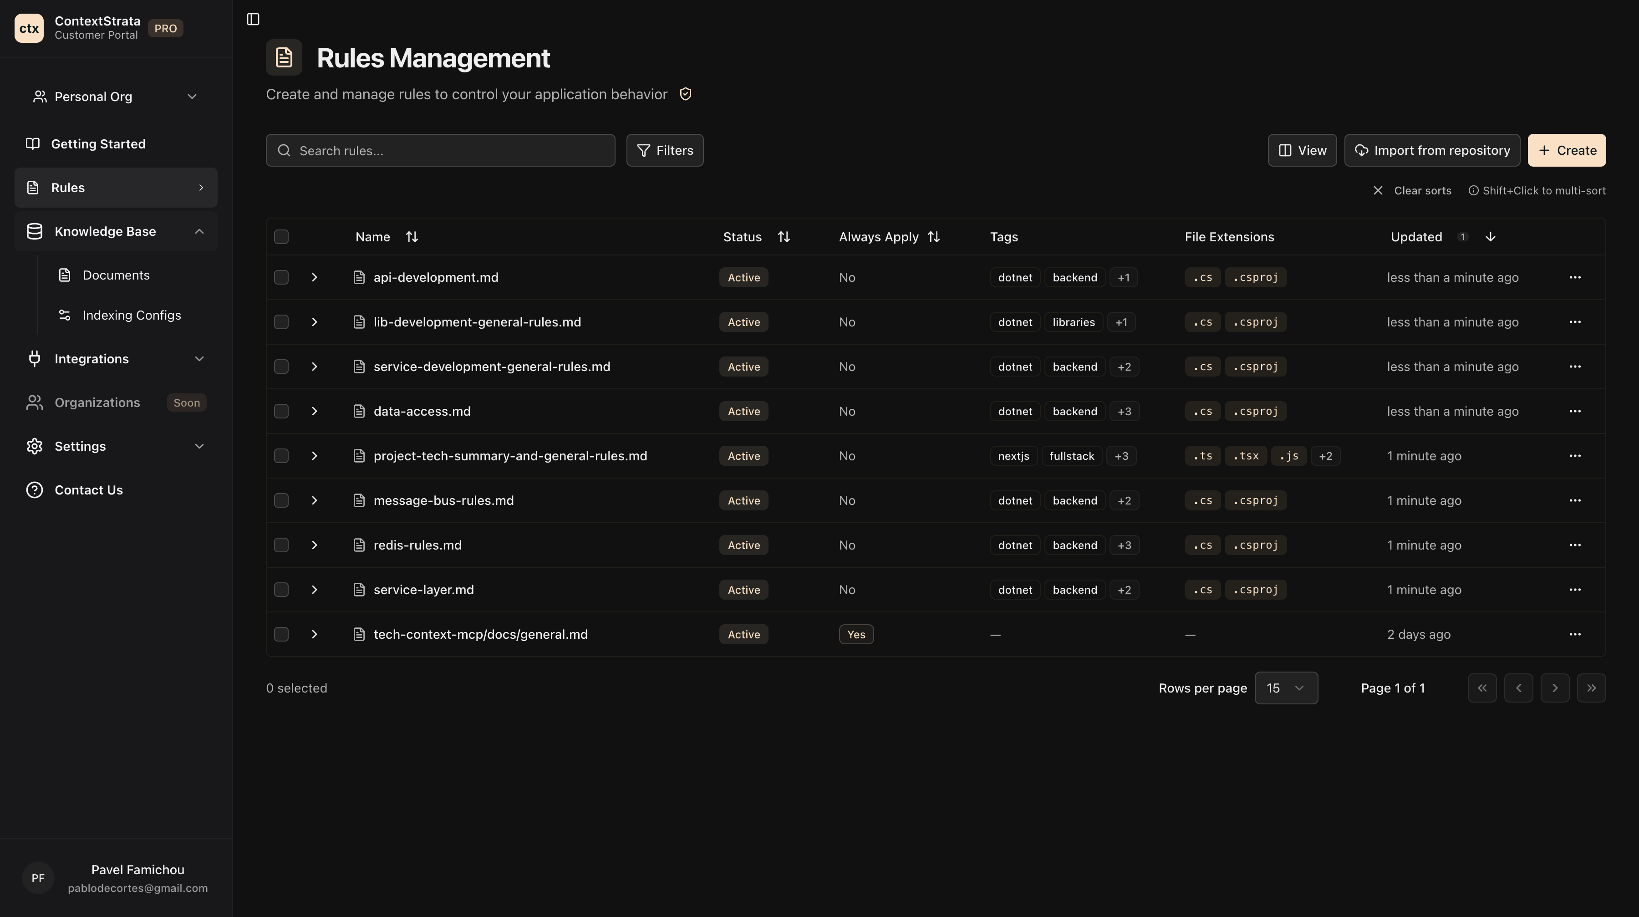
Task: Go to first page
Action: (1482, 688)
